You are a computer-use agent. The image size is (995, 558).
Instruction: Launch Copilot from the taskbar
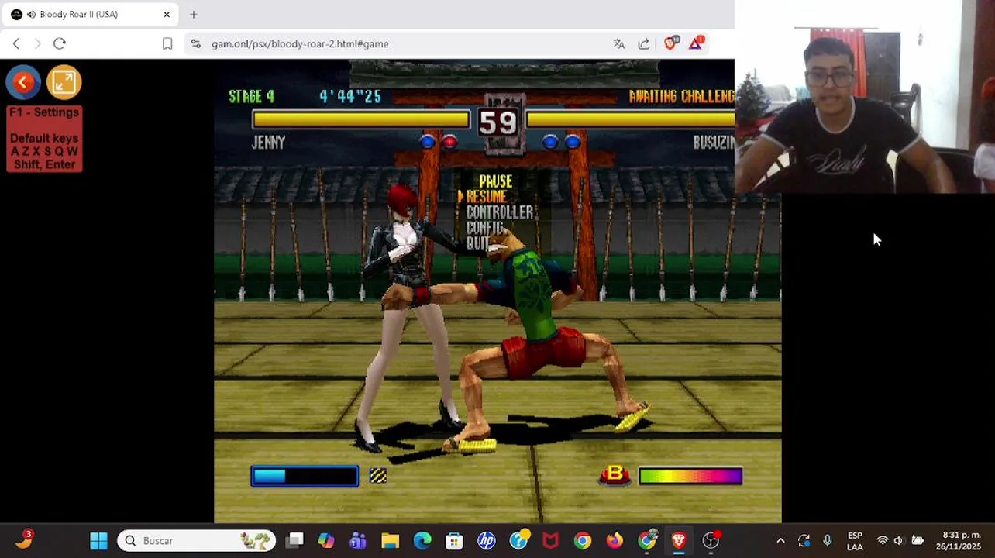coord(326,540)
